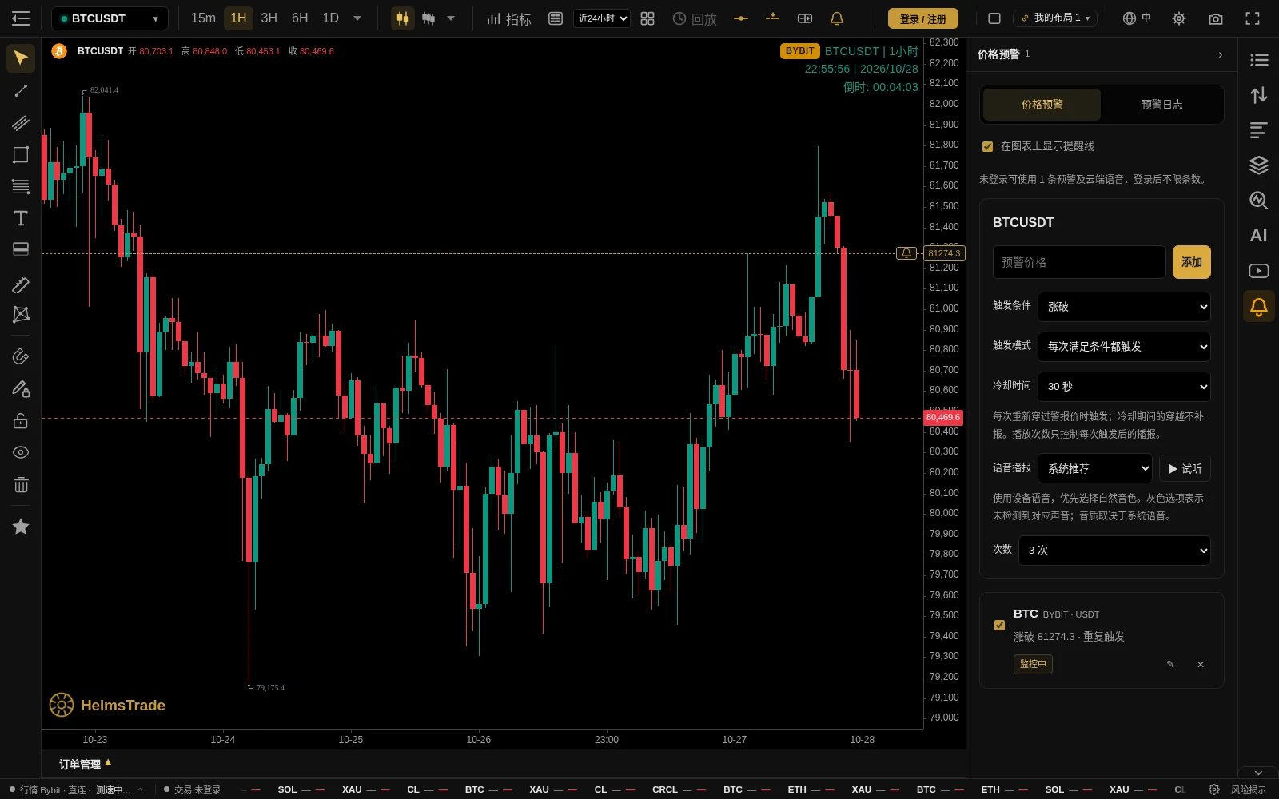Viewport: 1279px width, 799px height.
Task: Toggle the layout square checkbox in top bar
Action: point(994,18)
